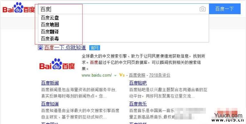246x124 pixels.
Task: Select suggestion 百度翻译
Action: 50,32
